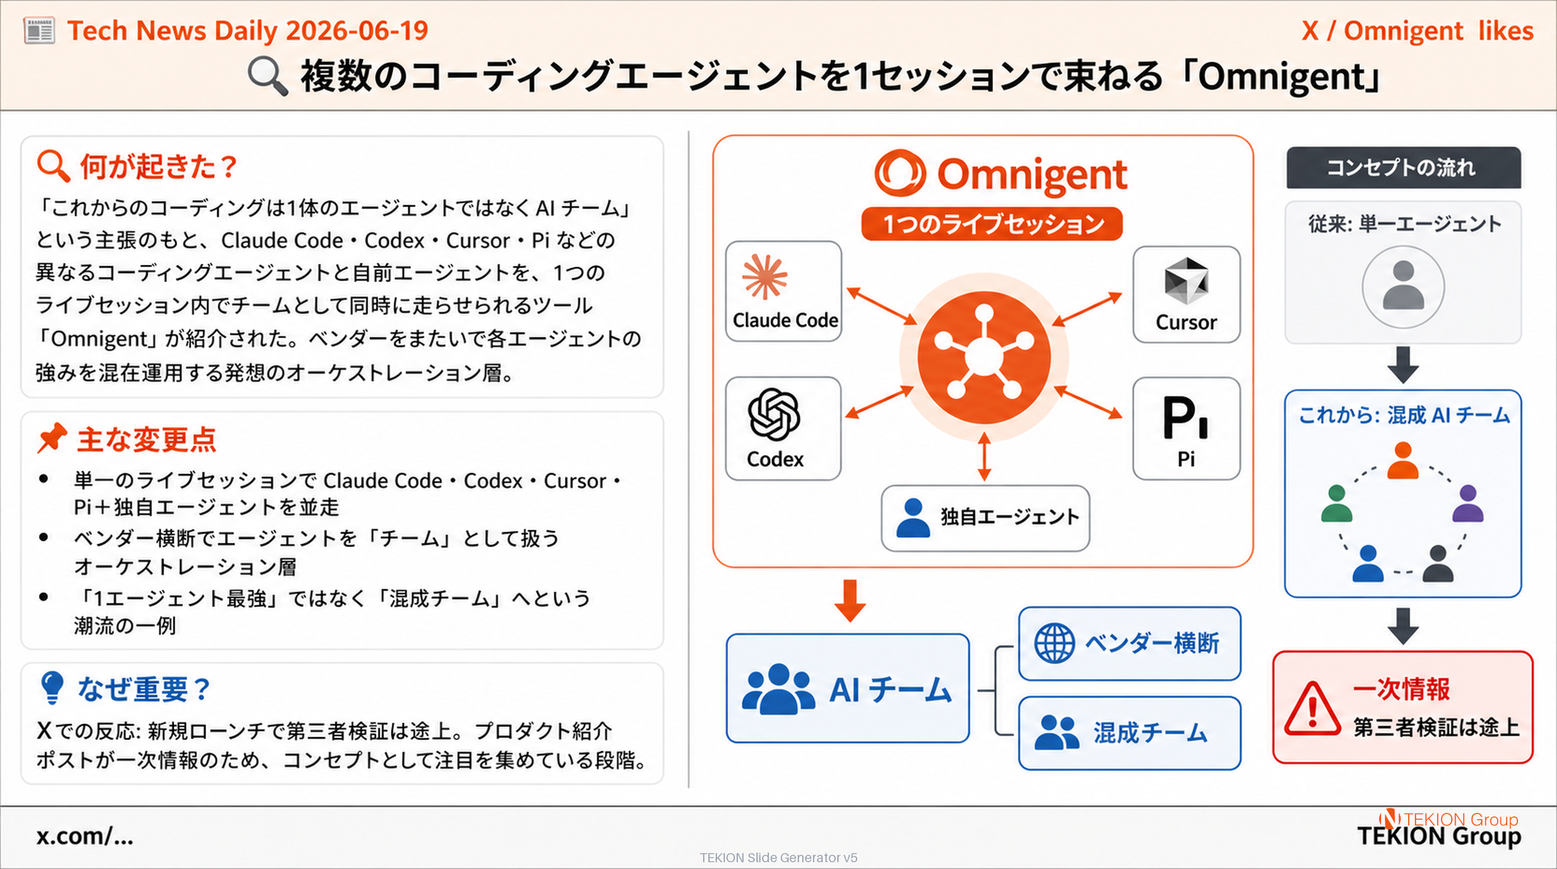Click the コンセプトの流れ dark header
This screenshot has width=1557, height=869.
pos(1403,167)
